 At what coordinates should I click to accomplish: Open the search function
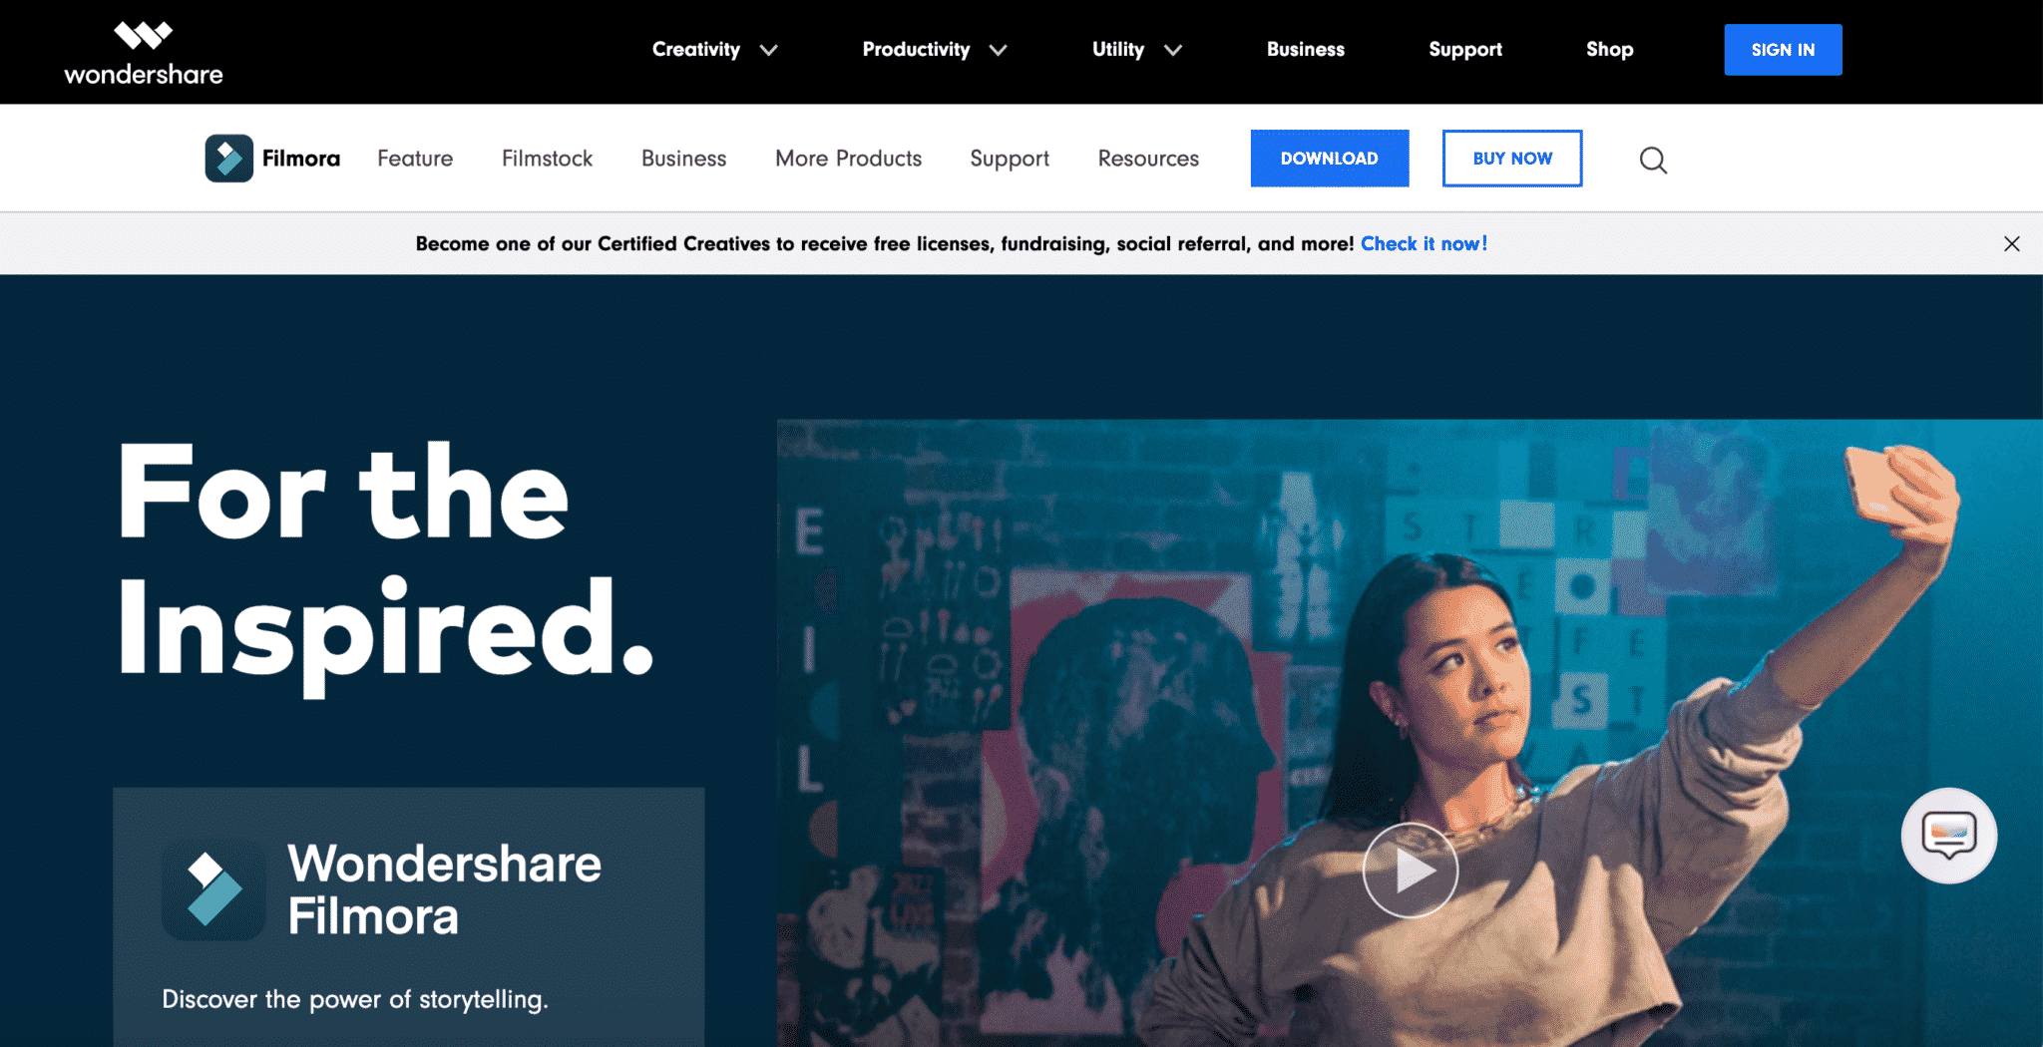click(1652, 160)
